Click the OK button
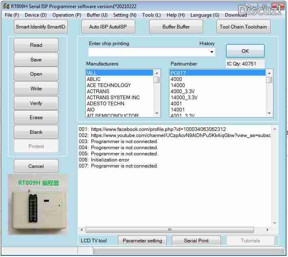The width and height of the screenshot is (288, 257). [x=245, y=51]
